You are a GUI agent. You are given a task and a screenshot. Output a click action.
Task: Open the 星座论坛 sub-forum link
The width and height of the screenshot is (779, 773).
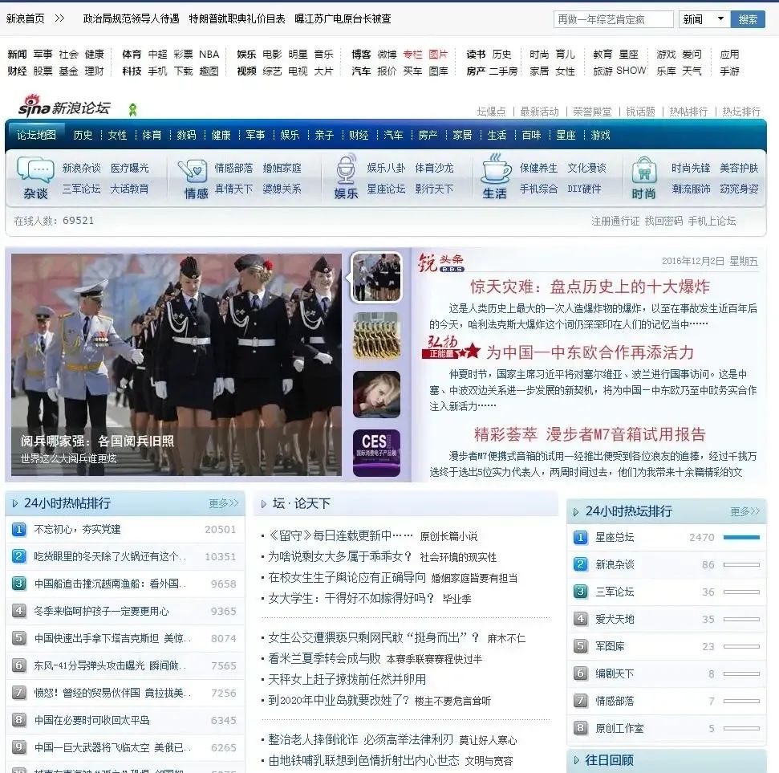(x=386, y=189)
